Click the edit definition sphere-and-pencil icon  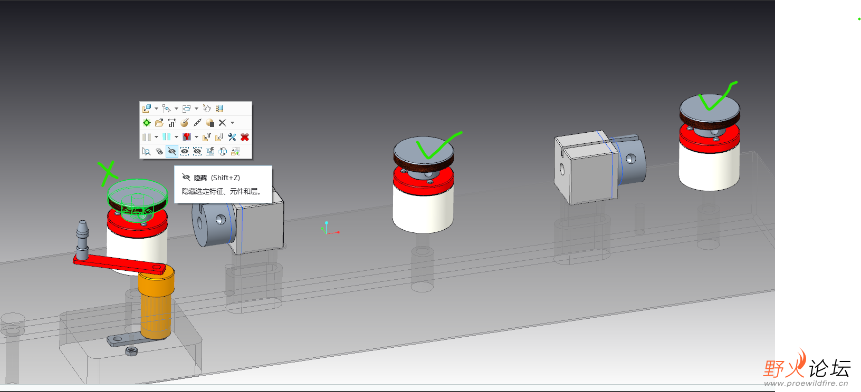[185, 123]
